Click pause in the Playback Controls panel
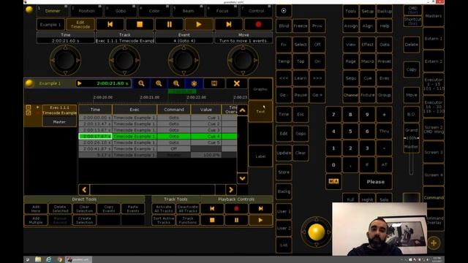 pos(236,220)
